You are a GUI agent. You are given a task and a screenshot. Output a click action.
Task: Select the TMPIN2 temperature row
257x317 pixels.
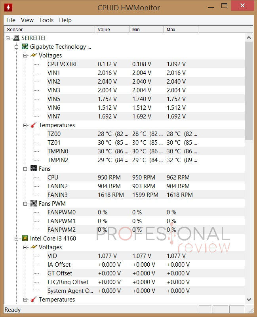tap(145, 160)
